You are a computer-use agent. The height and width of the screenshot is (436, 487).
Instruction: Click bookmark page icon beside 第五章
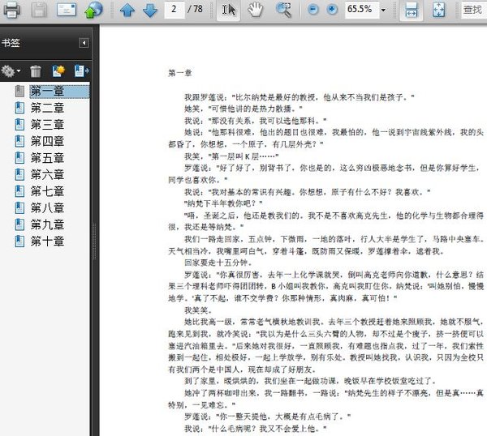click(x=19, y=158)
